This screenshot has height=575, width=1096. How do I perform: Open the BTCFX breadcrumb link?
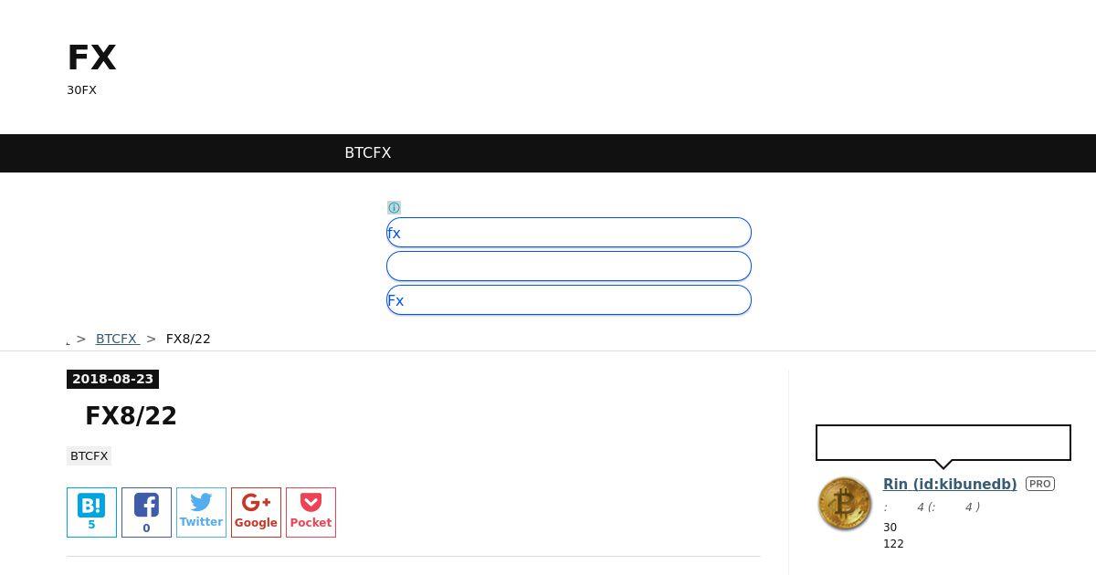coord(117,339)
